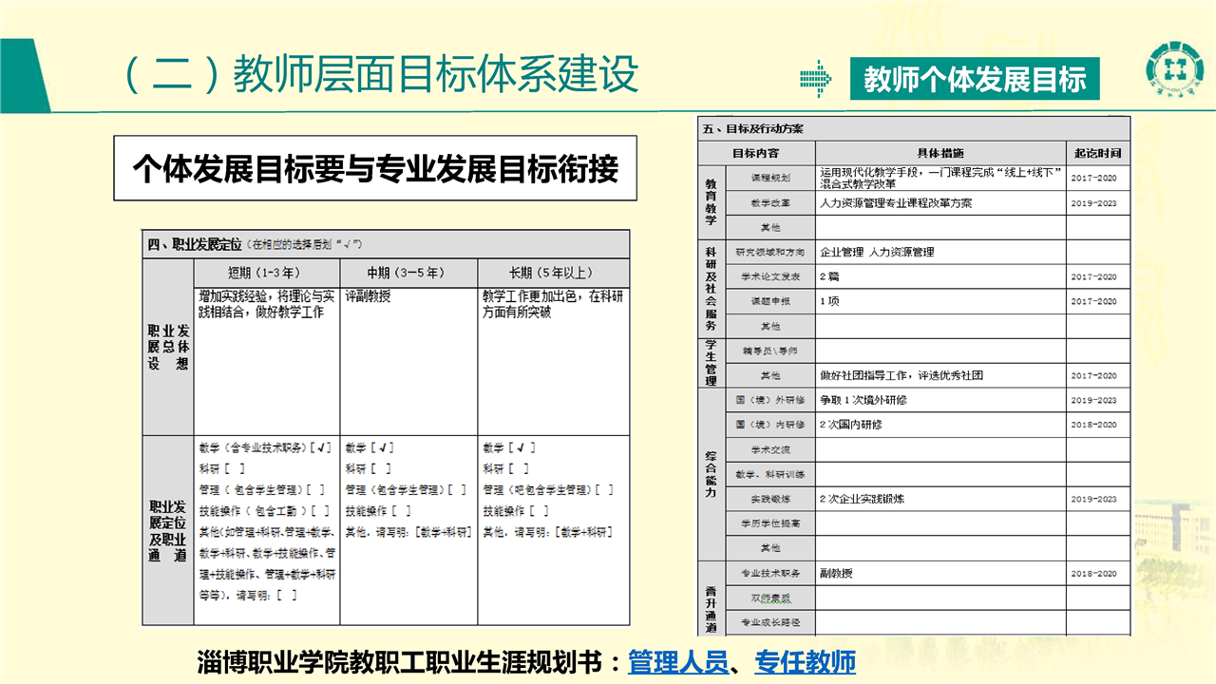Toggle the 技能操作 checkbox in the long-term column
This screenshot has width=1216, height=684.
[539, 511]
